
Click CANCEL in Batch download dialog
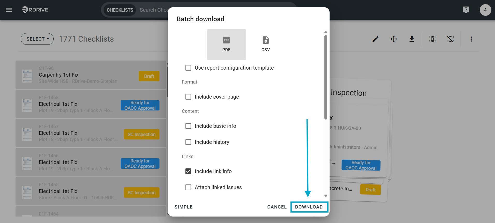(x=277, y=207)
